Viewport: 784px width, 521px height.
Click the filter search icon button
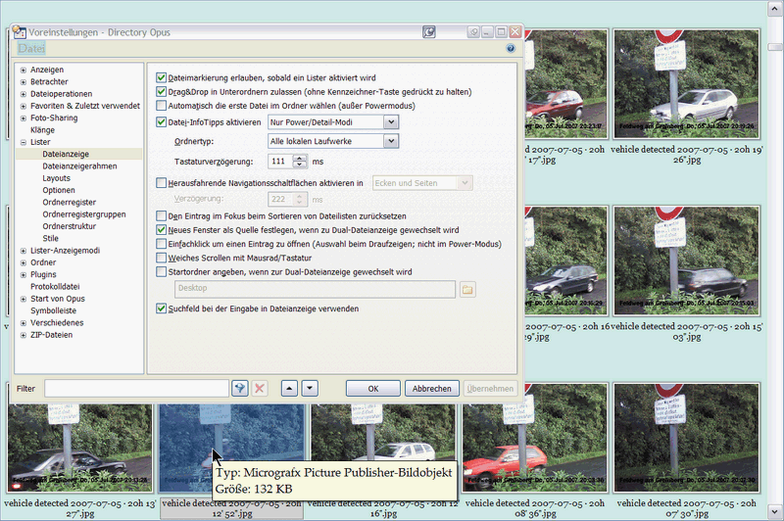240,388
